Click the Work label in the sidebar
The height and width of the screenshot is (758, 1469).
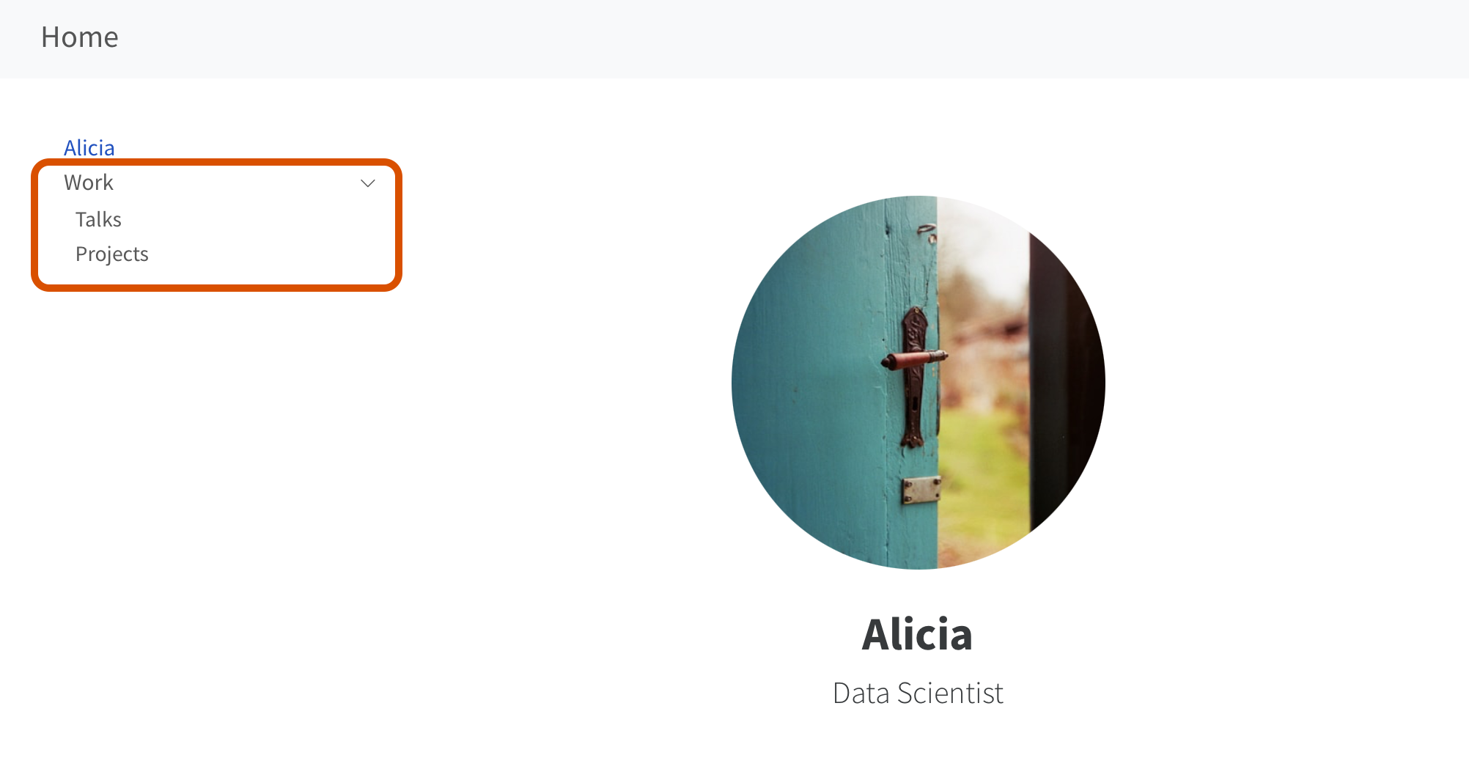pyautogui.click(x=89, y=183)
